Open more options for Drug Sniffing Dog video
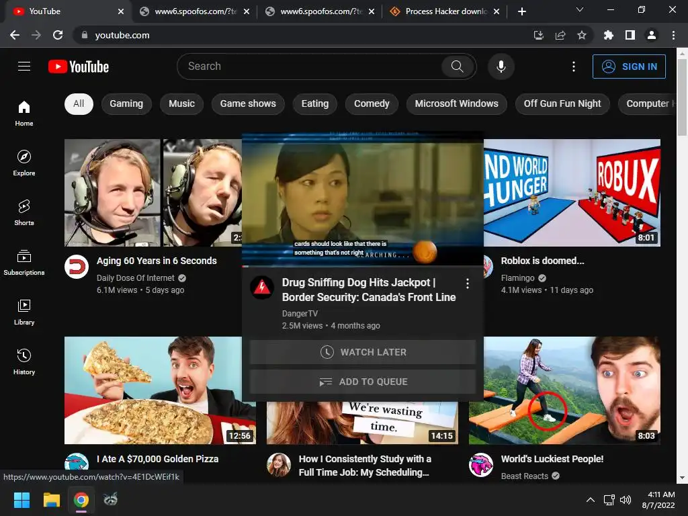The width and height of the screenshot is (688, 516). click(x=468, y=284)
